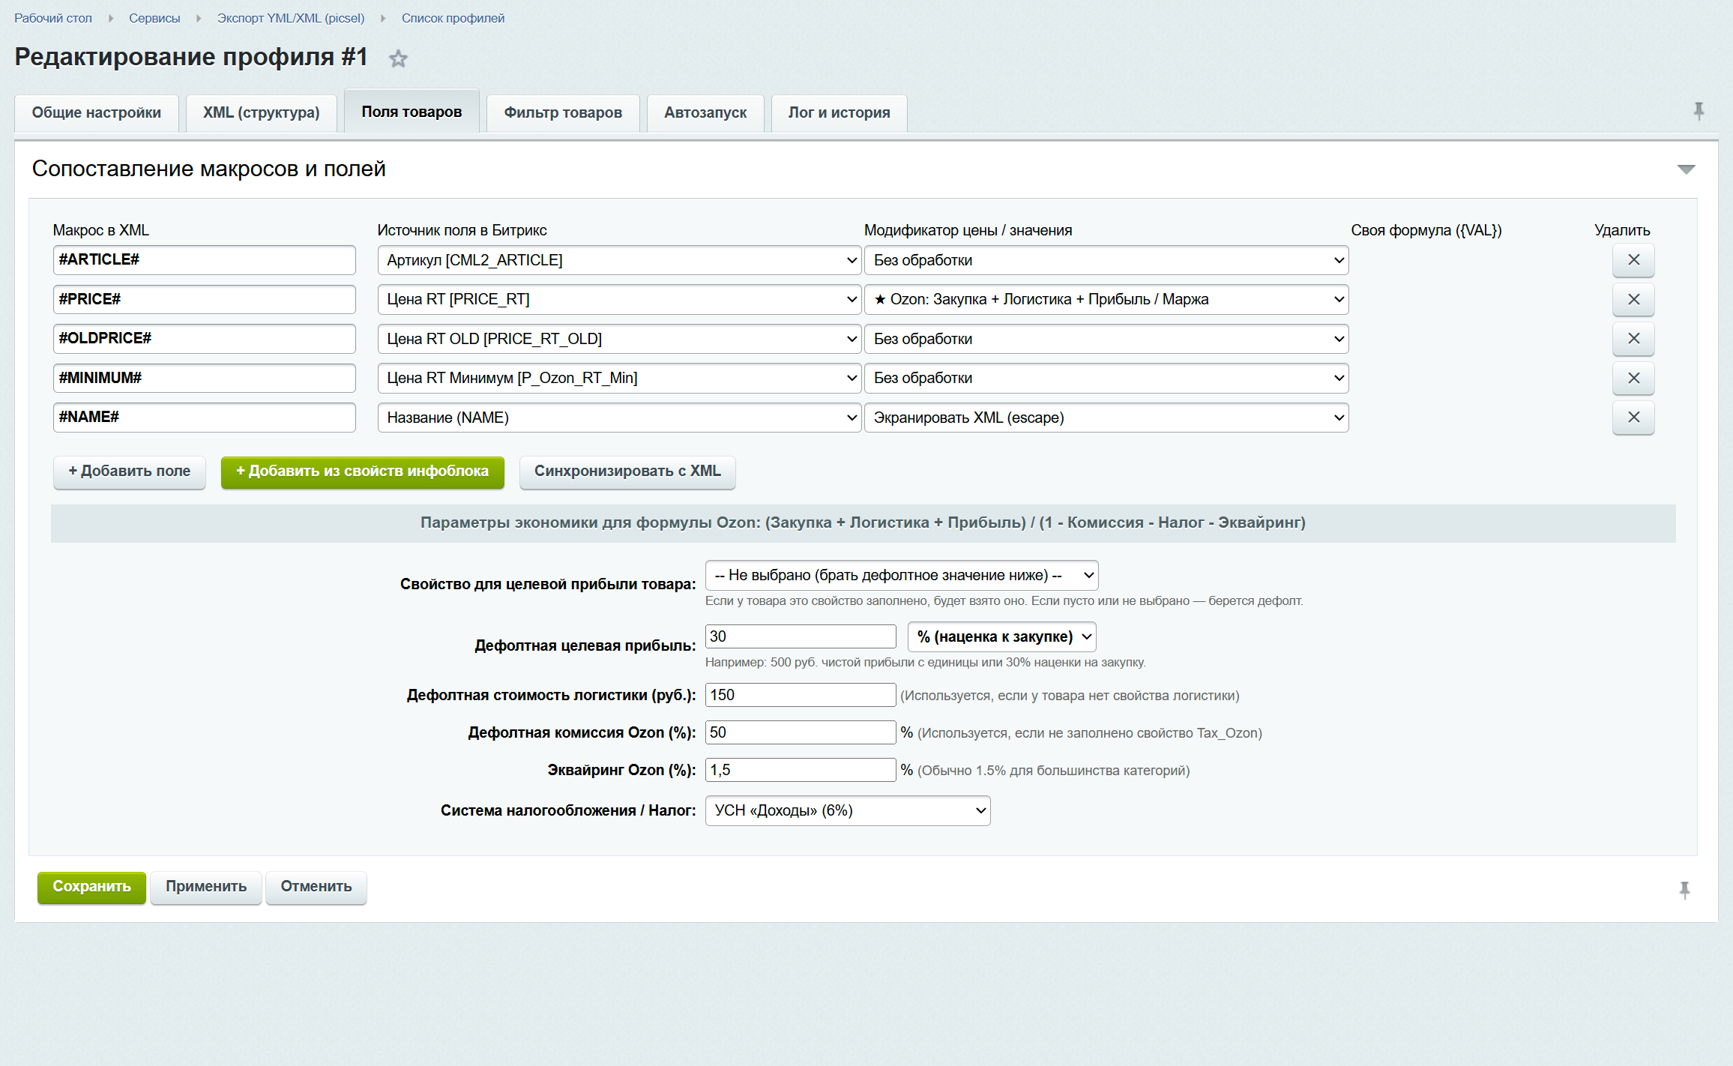Click + Добавить из свойств инфоблока button

pos(363,472)
